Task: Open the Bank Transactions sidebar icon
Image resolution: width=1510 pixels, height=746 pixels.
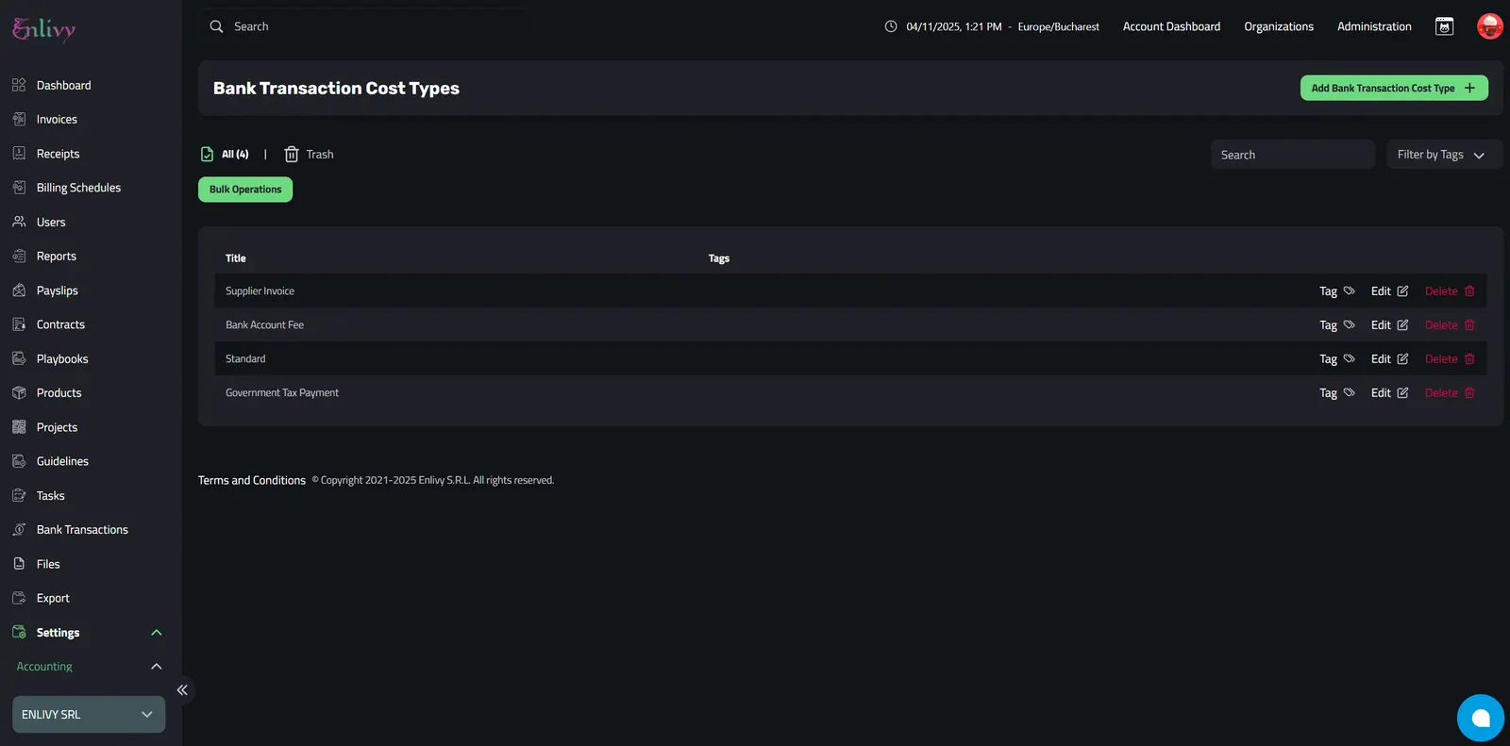Action: [x=19, y=529]
